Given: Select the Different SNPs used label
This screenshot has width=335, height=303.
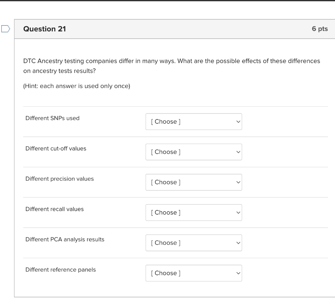Looking at the screenshot, I should tap(52, 118).
